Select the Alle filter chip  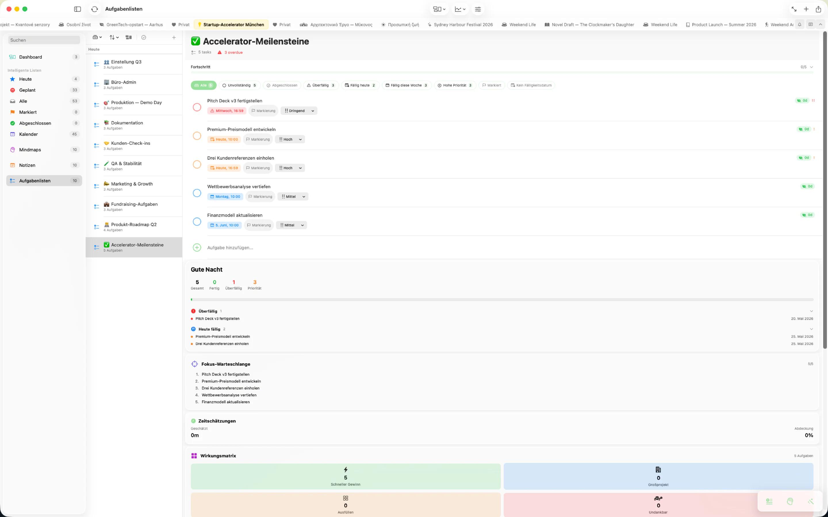pyautogui.click(x=204, y=86)
